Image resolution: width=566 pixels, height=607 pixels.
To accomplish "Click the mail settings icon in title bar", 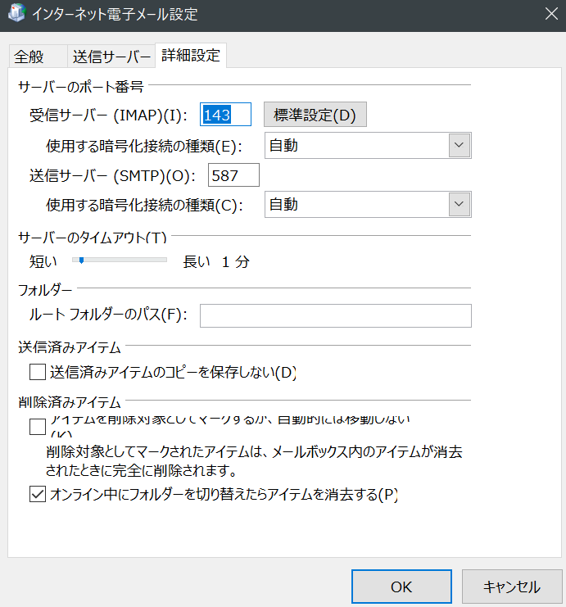I will coord(16,14).
